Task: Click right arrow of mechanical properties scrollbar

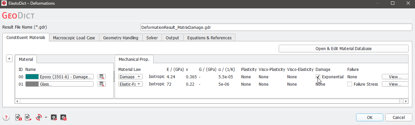Action: point(406,101)
